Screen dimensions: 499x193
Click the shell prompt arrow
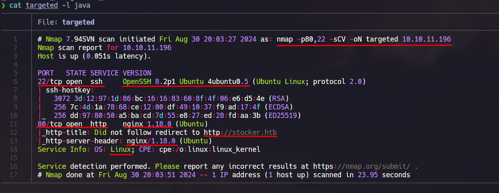pos(3,6)
